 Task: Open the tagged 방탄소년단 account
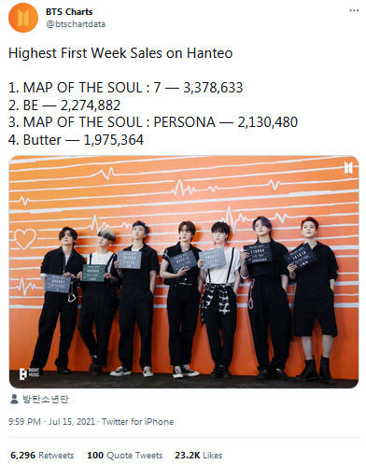[x=46, y=399]
